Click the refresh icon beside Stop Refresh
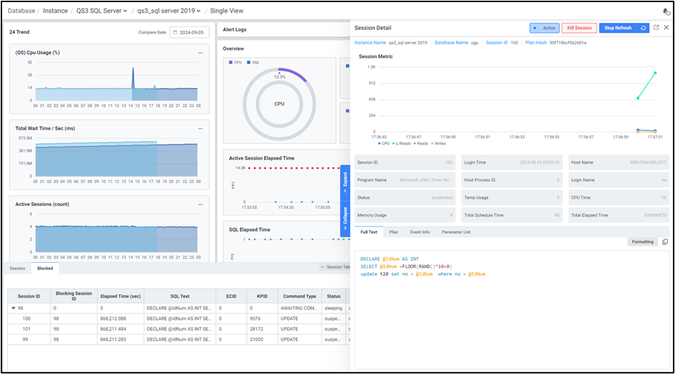Screen dimensions: 675x374 [644, 28]
